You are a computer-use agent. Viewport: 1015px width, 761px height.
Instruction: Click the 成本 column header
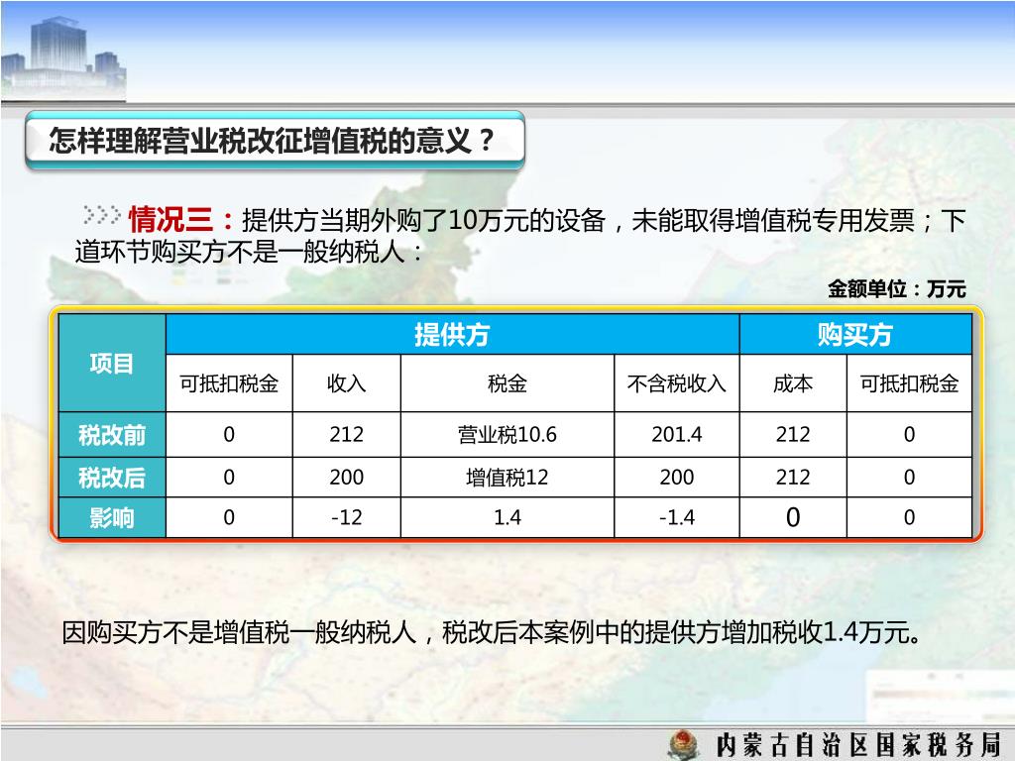(x=793, y=383)
